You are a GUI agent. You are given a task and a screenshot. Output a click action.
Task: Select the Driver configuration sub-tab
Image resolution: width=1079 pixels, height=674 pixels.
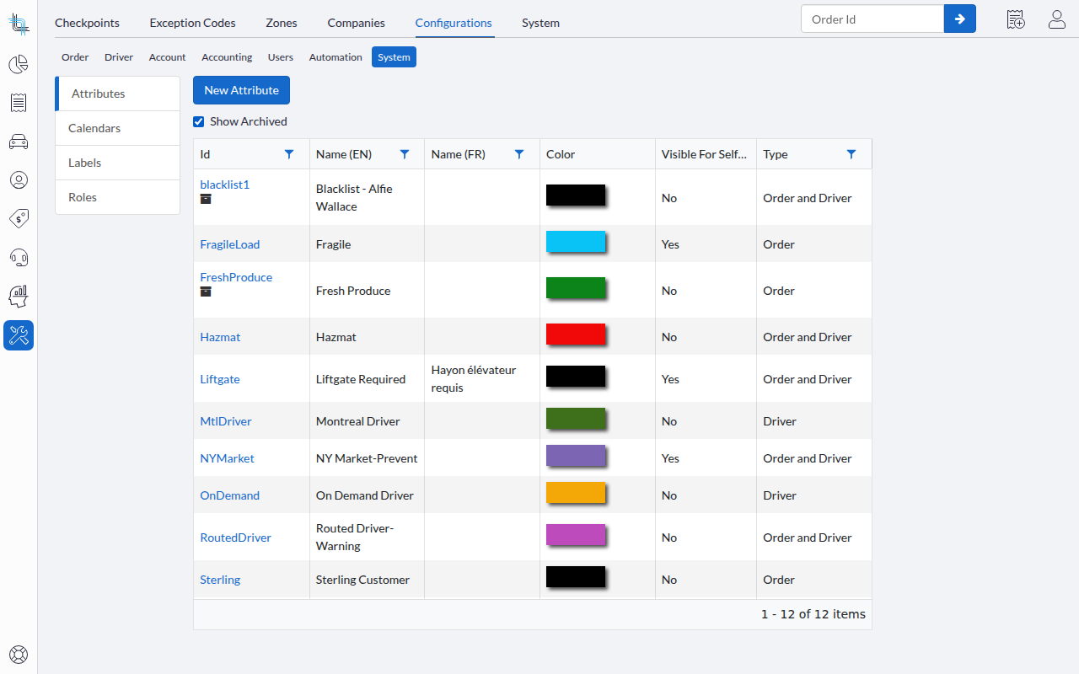point(119,57)
